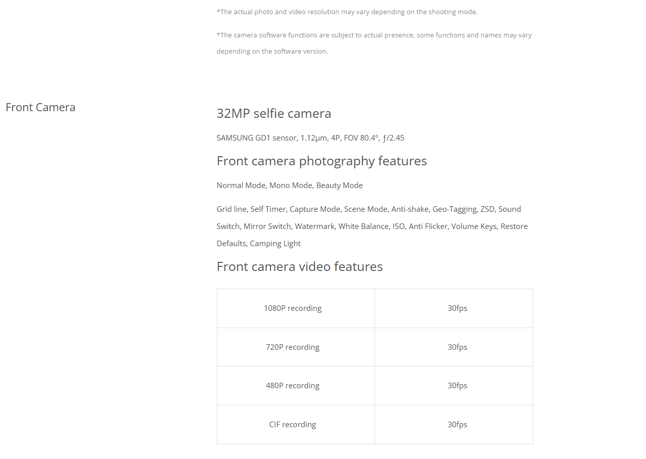
Task: Click the Normal Mode text
Action: pyautogui.click(x=241, y=185)
